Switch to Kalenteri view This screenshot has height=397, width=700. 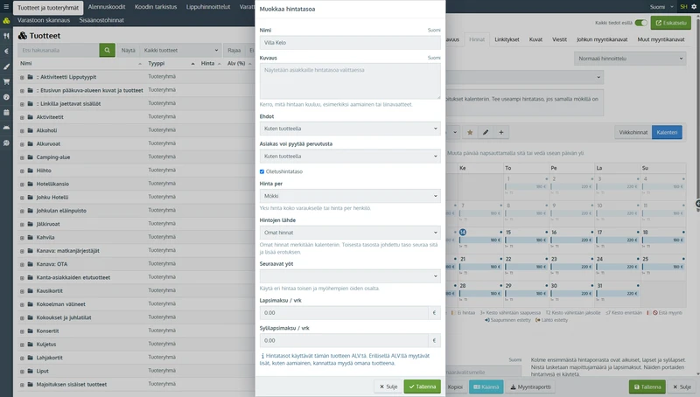pos(667,133)
